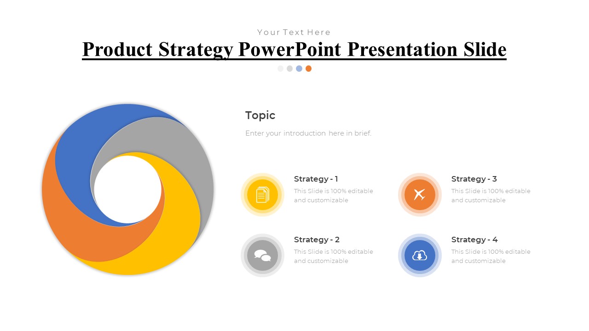Click the 'Your Text Here' subtitle
This screenshot has height=331, width=589.
[x=294, y=32]
